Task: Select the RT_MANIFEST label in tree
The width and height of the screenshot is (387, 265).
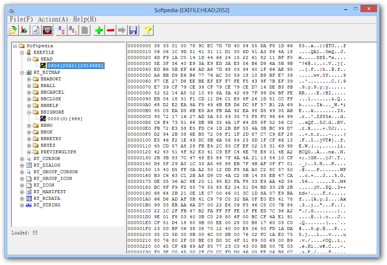Action: pos(49,192)
